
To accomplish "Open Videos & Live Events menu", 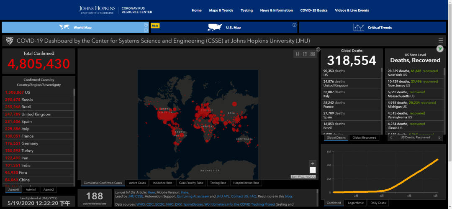I will click(352, 10).
